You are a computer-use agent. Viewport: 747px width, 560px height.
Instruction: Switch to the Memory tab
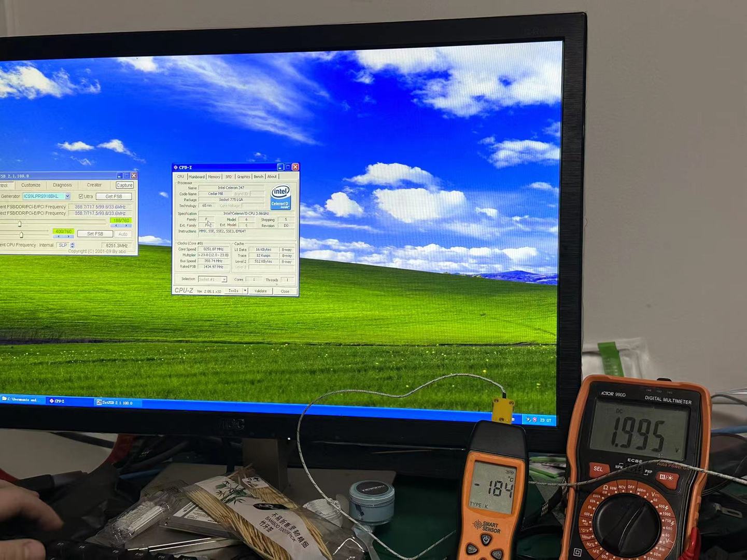(x=214, y=177)
